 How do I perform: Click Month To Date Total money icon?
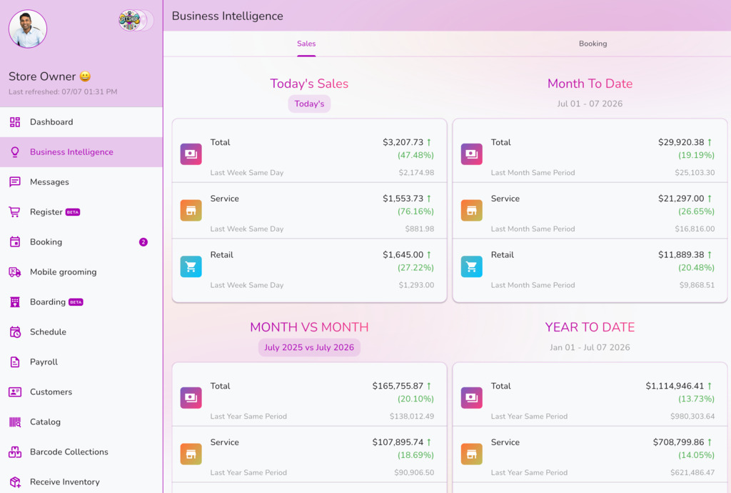coord(472,154)
